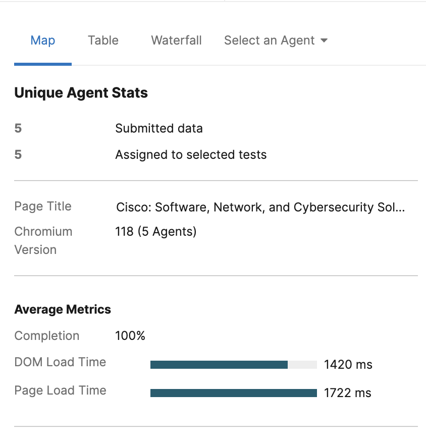Click the Page Load Time progress bar
The height and width of the screenshot is (433, 426).
[x=233, y=393]
